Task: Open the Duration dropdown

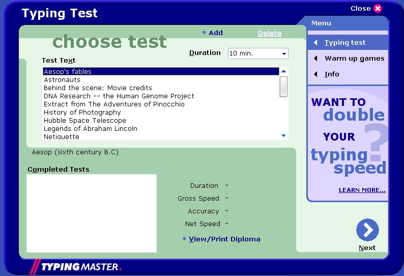Action: click(258, 53)
